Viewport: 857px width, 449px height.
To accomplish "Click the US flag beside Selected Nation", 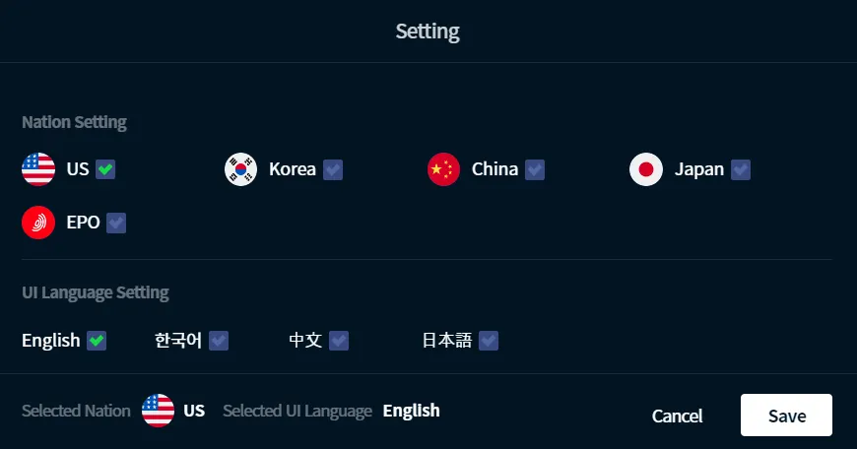I will tap(158, 411).
